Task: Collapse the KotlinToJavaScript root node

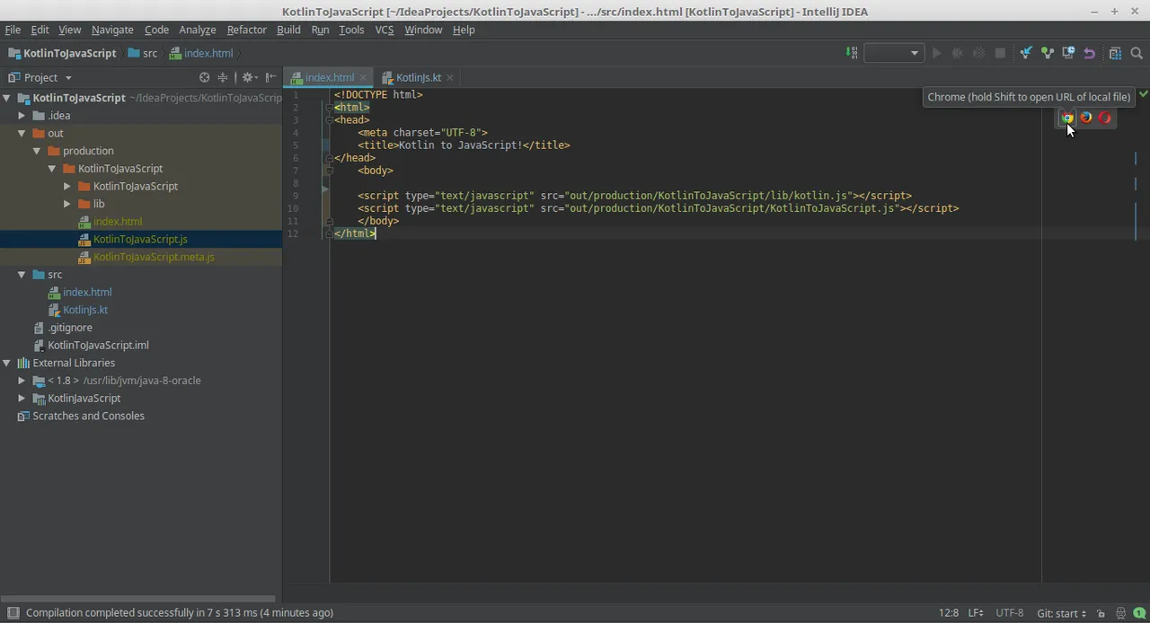Action: (x=6, y=98)
